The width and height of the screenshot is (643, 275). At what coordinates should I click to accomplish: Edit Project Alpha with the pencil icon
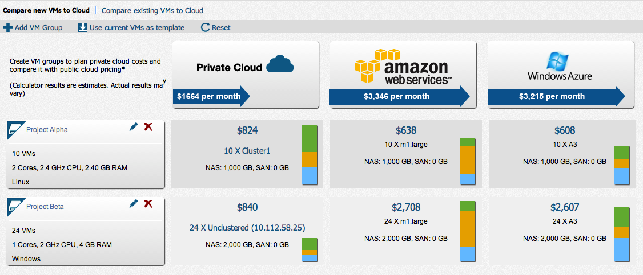(x=133, y=127)
